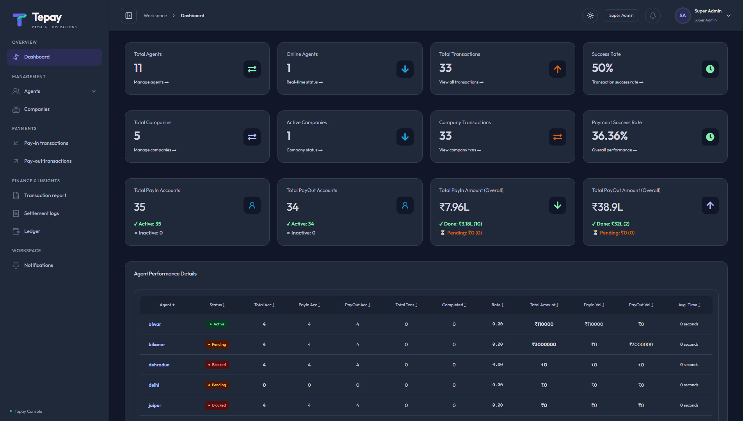Open the Company status link
Screen dimensions: 743x421
pos(304,150)
